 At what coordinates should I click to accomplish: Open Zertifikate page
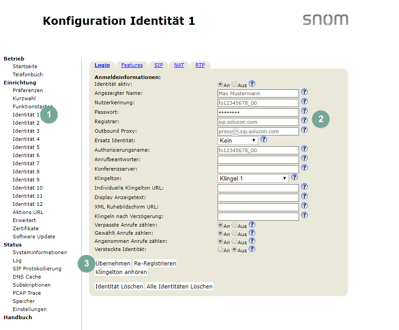26,228
